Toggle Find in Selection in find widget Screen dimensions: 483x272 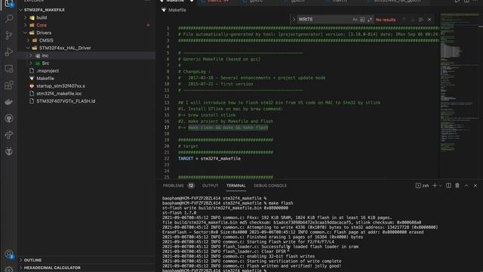[421, 20]
